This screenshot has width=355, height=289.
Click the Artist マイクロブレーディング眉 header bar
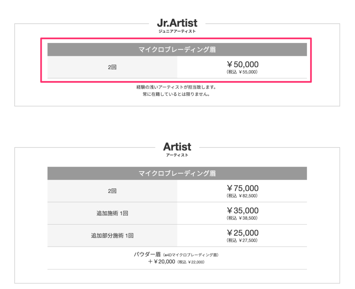point(177,173)
